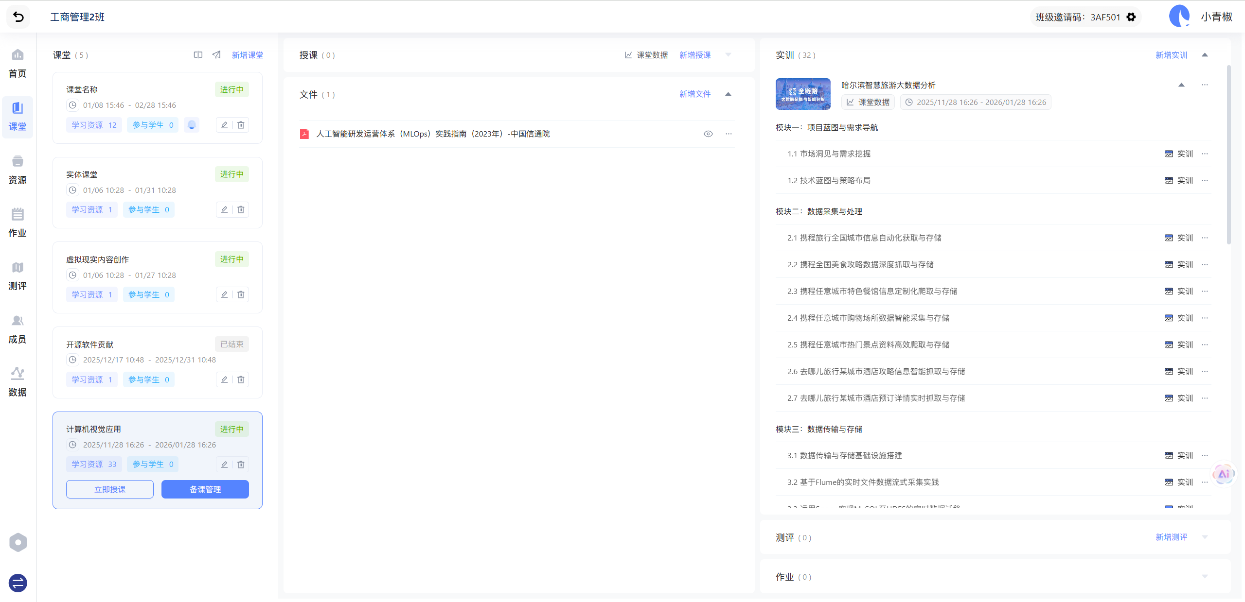This screenshot has height=602, width=1245.
Task: Collapse the 哈尔滨智慧旅游大数据分析 training list
Action: (1181, 85)
